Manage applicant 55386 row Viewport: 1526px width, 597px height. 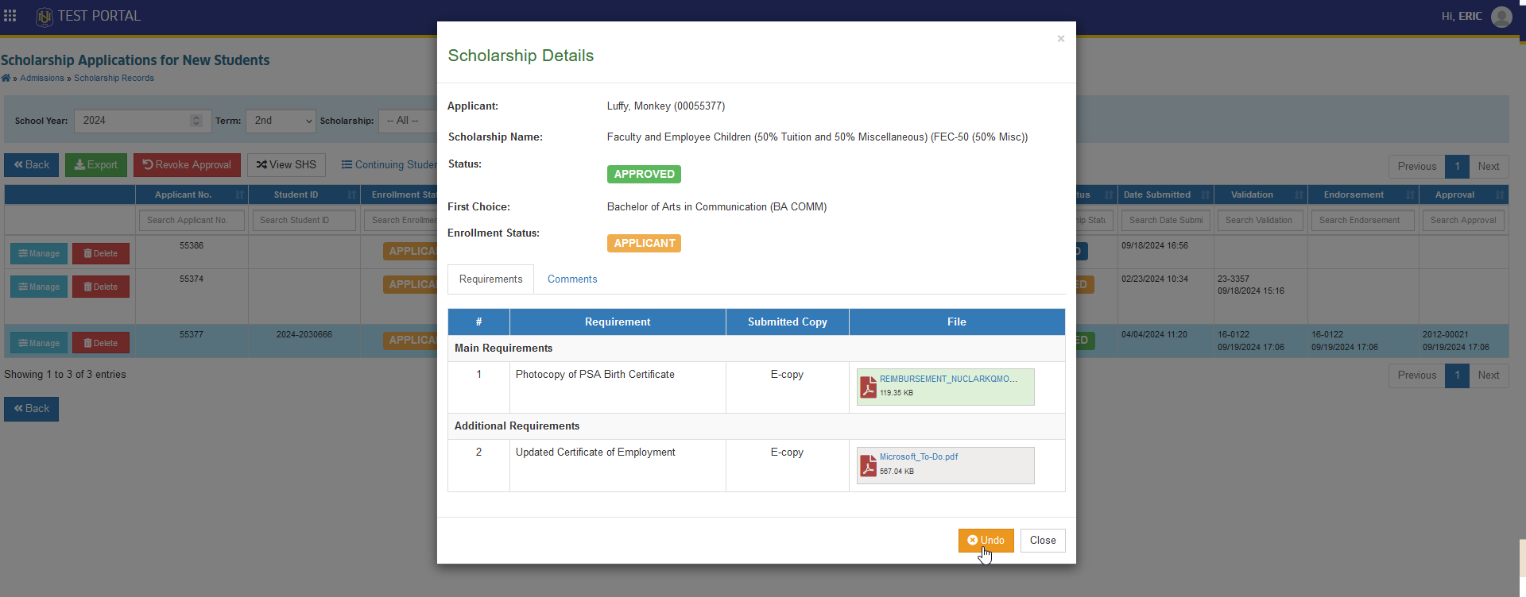39,254
